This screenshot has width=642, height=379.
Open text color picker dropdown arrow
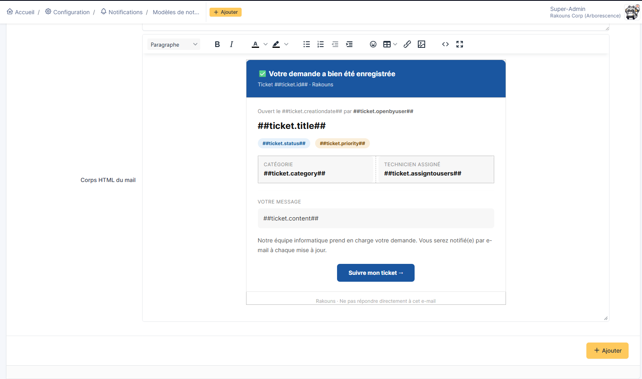coord(266,44)
